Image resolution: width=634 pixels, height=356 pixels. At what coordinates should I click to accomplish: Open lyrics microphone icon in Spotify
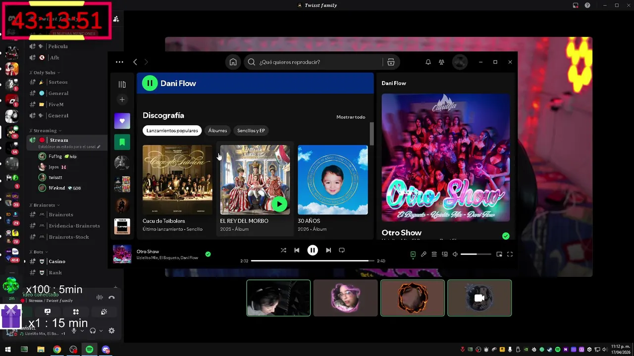point(423,254)
